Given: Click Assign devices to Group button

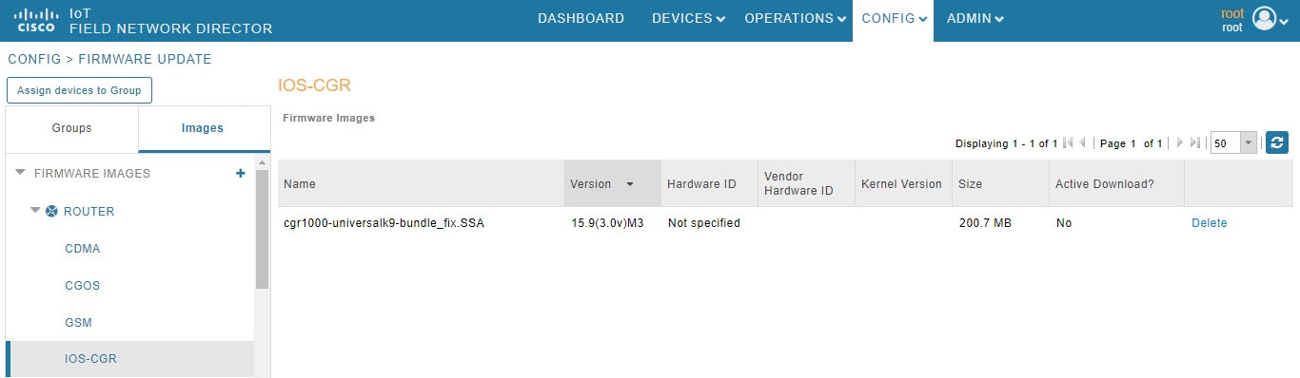Looking at the screenshot, I should [79, 90].
